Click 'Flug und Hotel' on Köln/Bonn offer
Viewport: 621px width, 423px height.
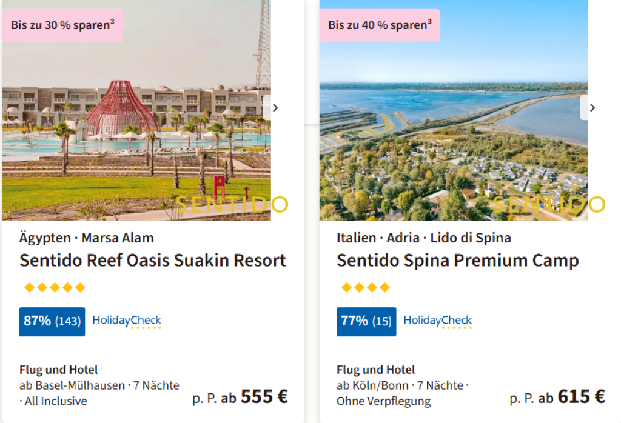(376, 370)
